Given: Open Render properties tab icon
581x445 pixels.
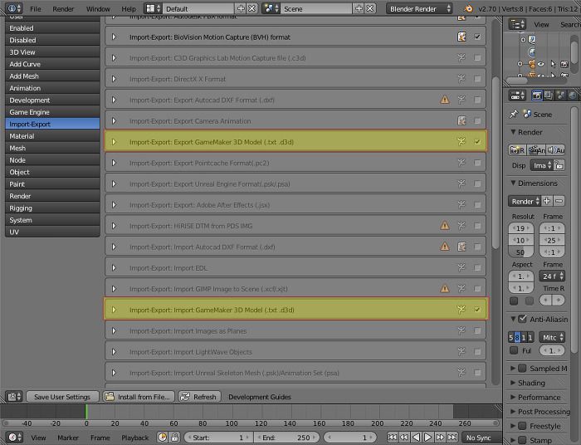Looking at the screenshot, I should tap(536, 95).
